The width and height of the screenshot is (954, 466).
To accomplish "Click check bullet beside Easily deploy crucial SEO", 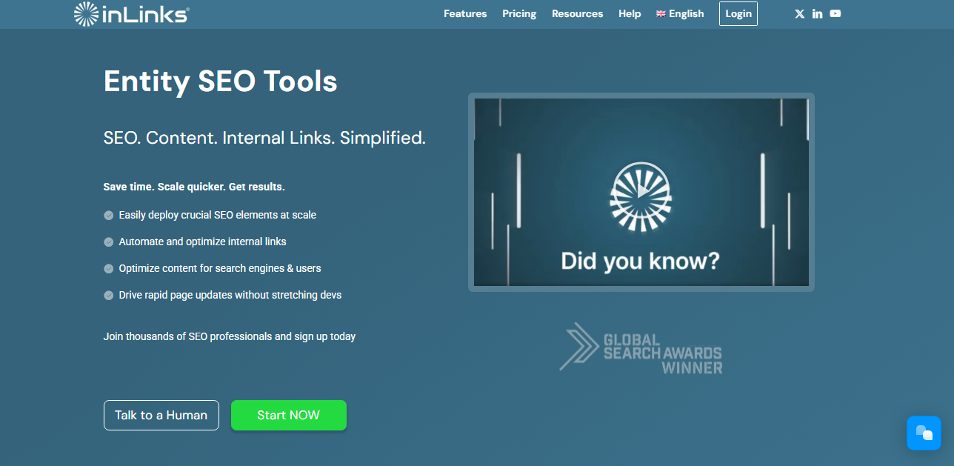I will click(x=109, y=215).
